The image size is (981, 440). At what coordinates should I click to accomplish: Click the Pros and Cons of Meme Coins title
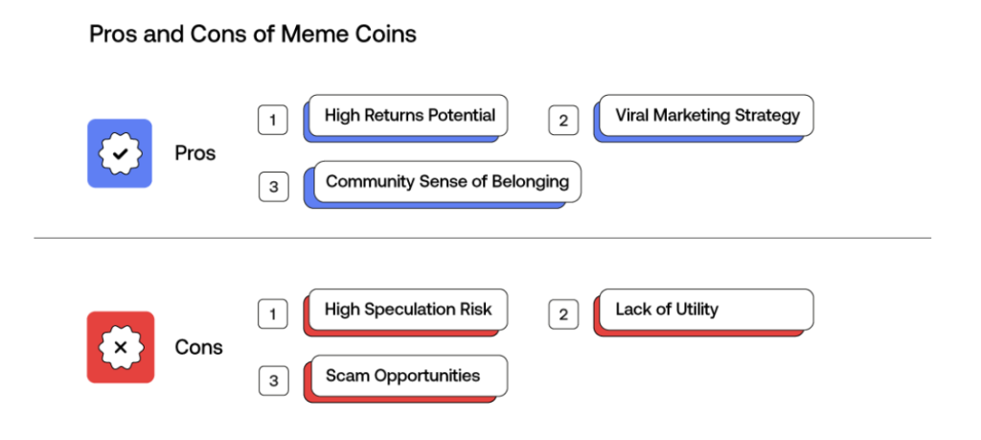(x=253, y=35)
